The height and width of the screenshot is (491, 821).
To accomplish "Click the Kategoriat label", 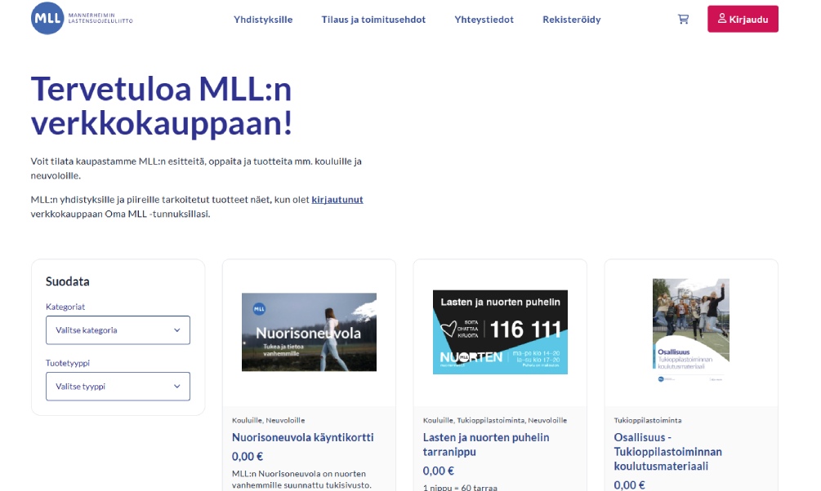I will [65, 307].
